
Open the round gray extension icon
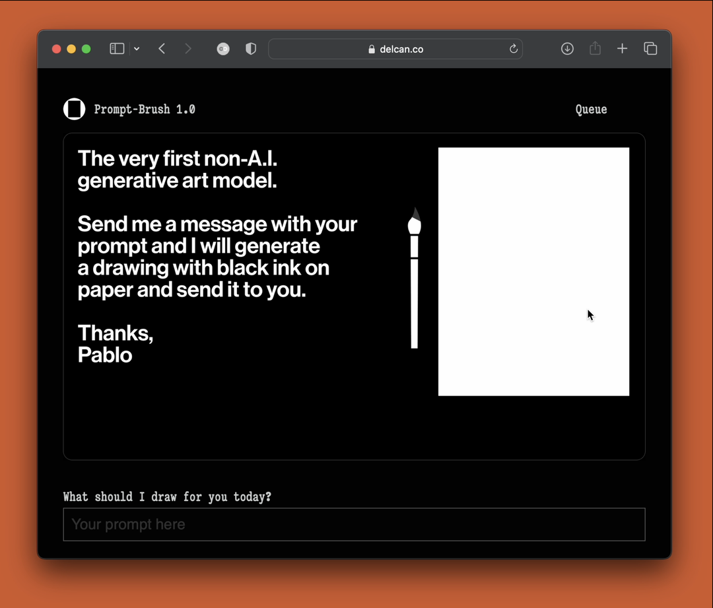point(223,49)
